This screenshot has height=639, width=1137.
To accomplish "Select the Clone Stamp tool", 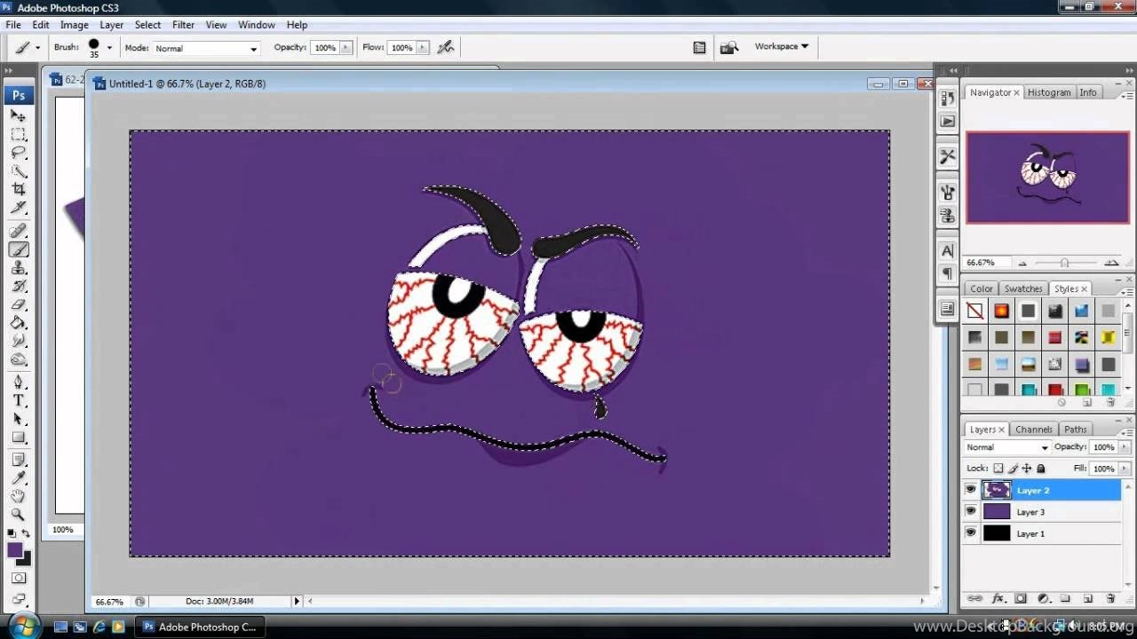I will [x=19, y=268].
